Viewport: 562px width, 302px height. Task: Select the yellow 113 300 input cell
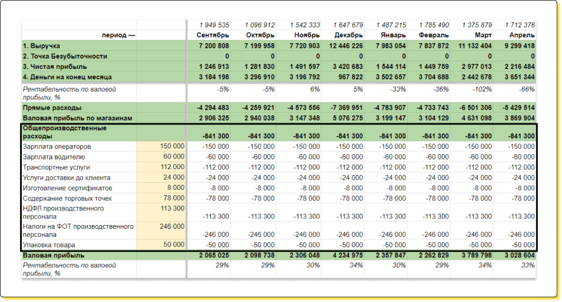[x=161, y=212]
